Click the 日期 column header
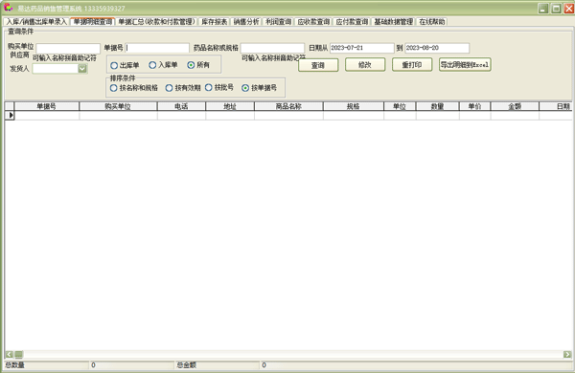575x373 pixels. pos(556,106)
